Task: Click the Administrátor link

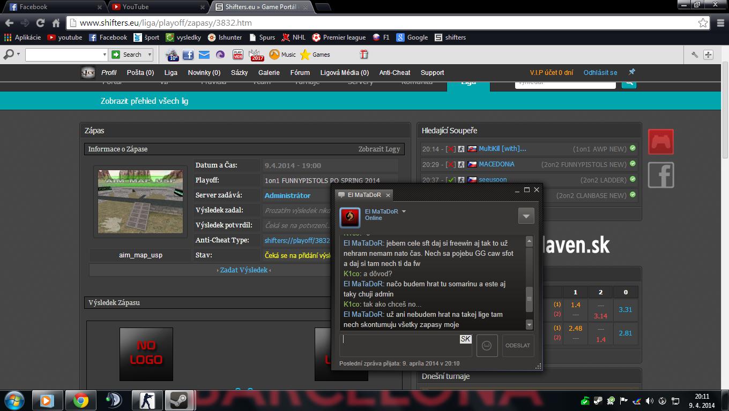Action: (287, 195)
